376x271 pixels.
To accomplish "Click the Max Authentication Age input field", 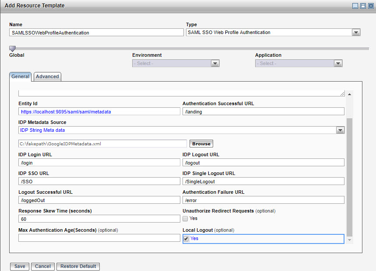I will (x=99, y=238).
